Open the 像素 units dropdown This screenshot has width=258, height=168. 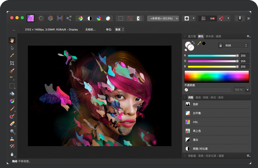tap(119, 29)
